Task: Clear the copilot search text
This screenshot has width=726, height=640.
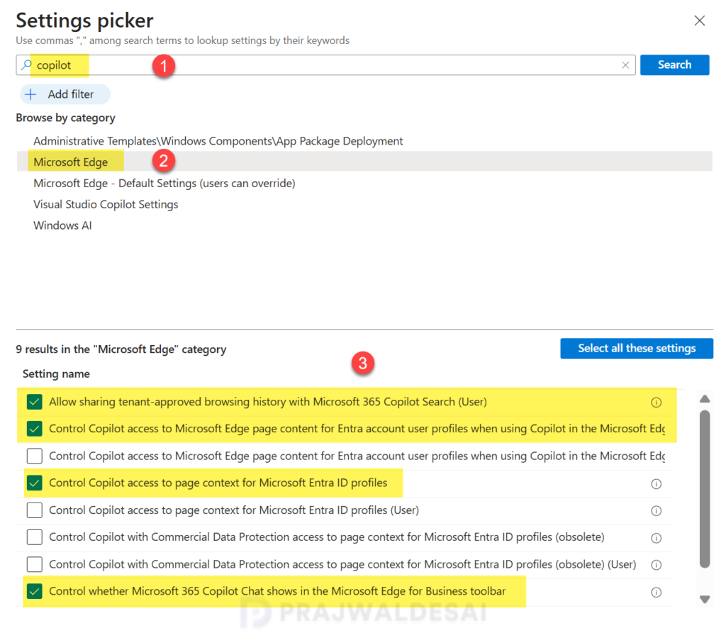Action: [625, 65]
